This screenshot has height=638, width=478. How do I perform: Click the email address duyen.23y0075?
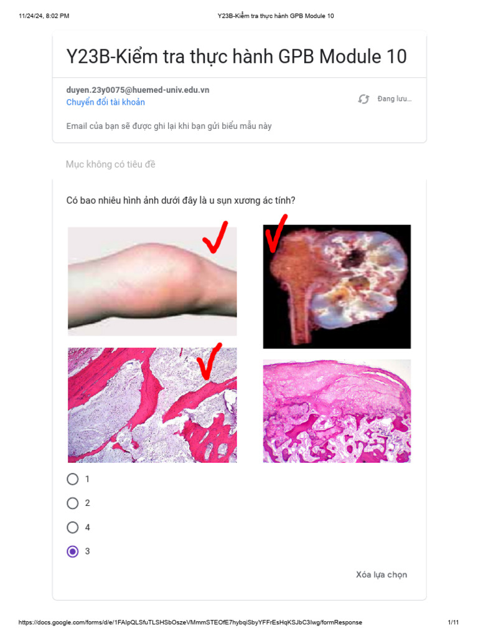(138, 90)
